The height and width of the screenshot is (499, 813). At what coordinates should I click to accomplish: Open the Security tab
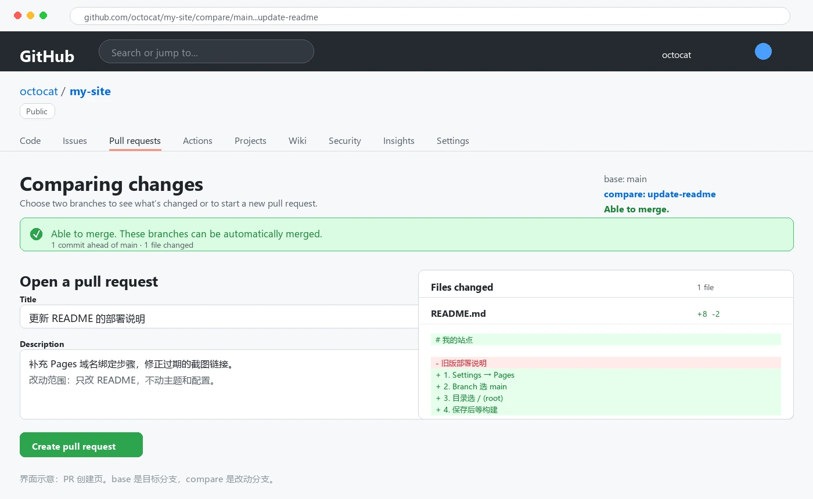click(345, 140)
